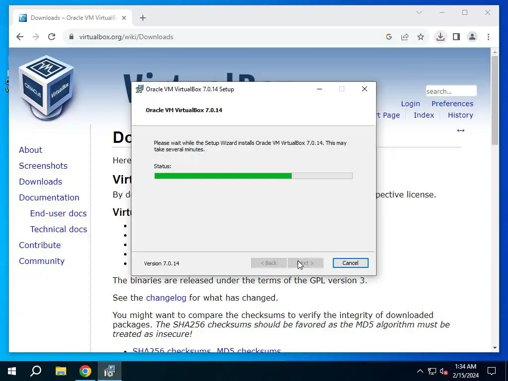Click the disabled Next button in Setup

[306, 263]
